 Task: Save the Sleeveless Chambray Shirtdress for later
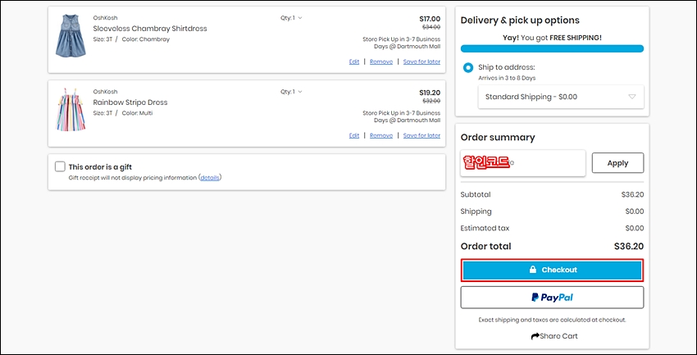[x=421, y=61]
